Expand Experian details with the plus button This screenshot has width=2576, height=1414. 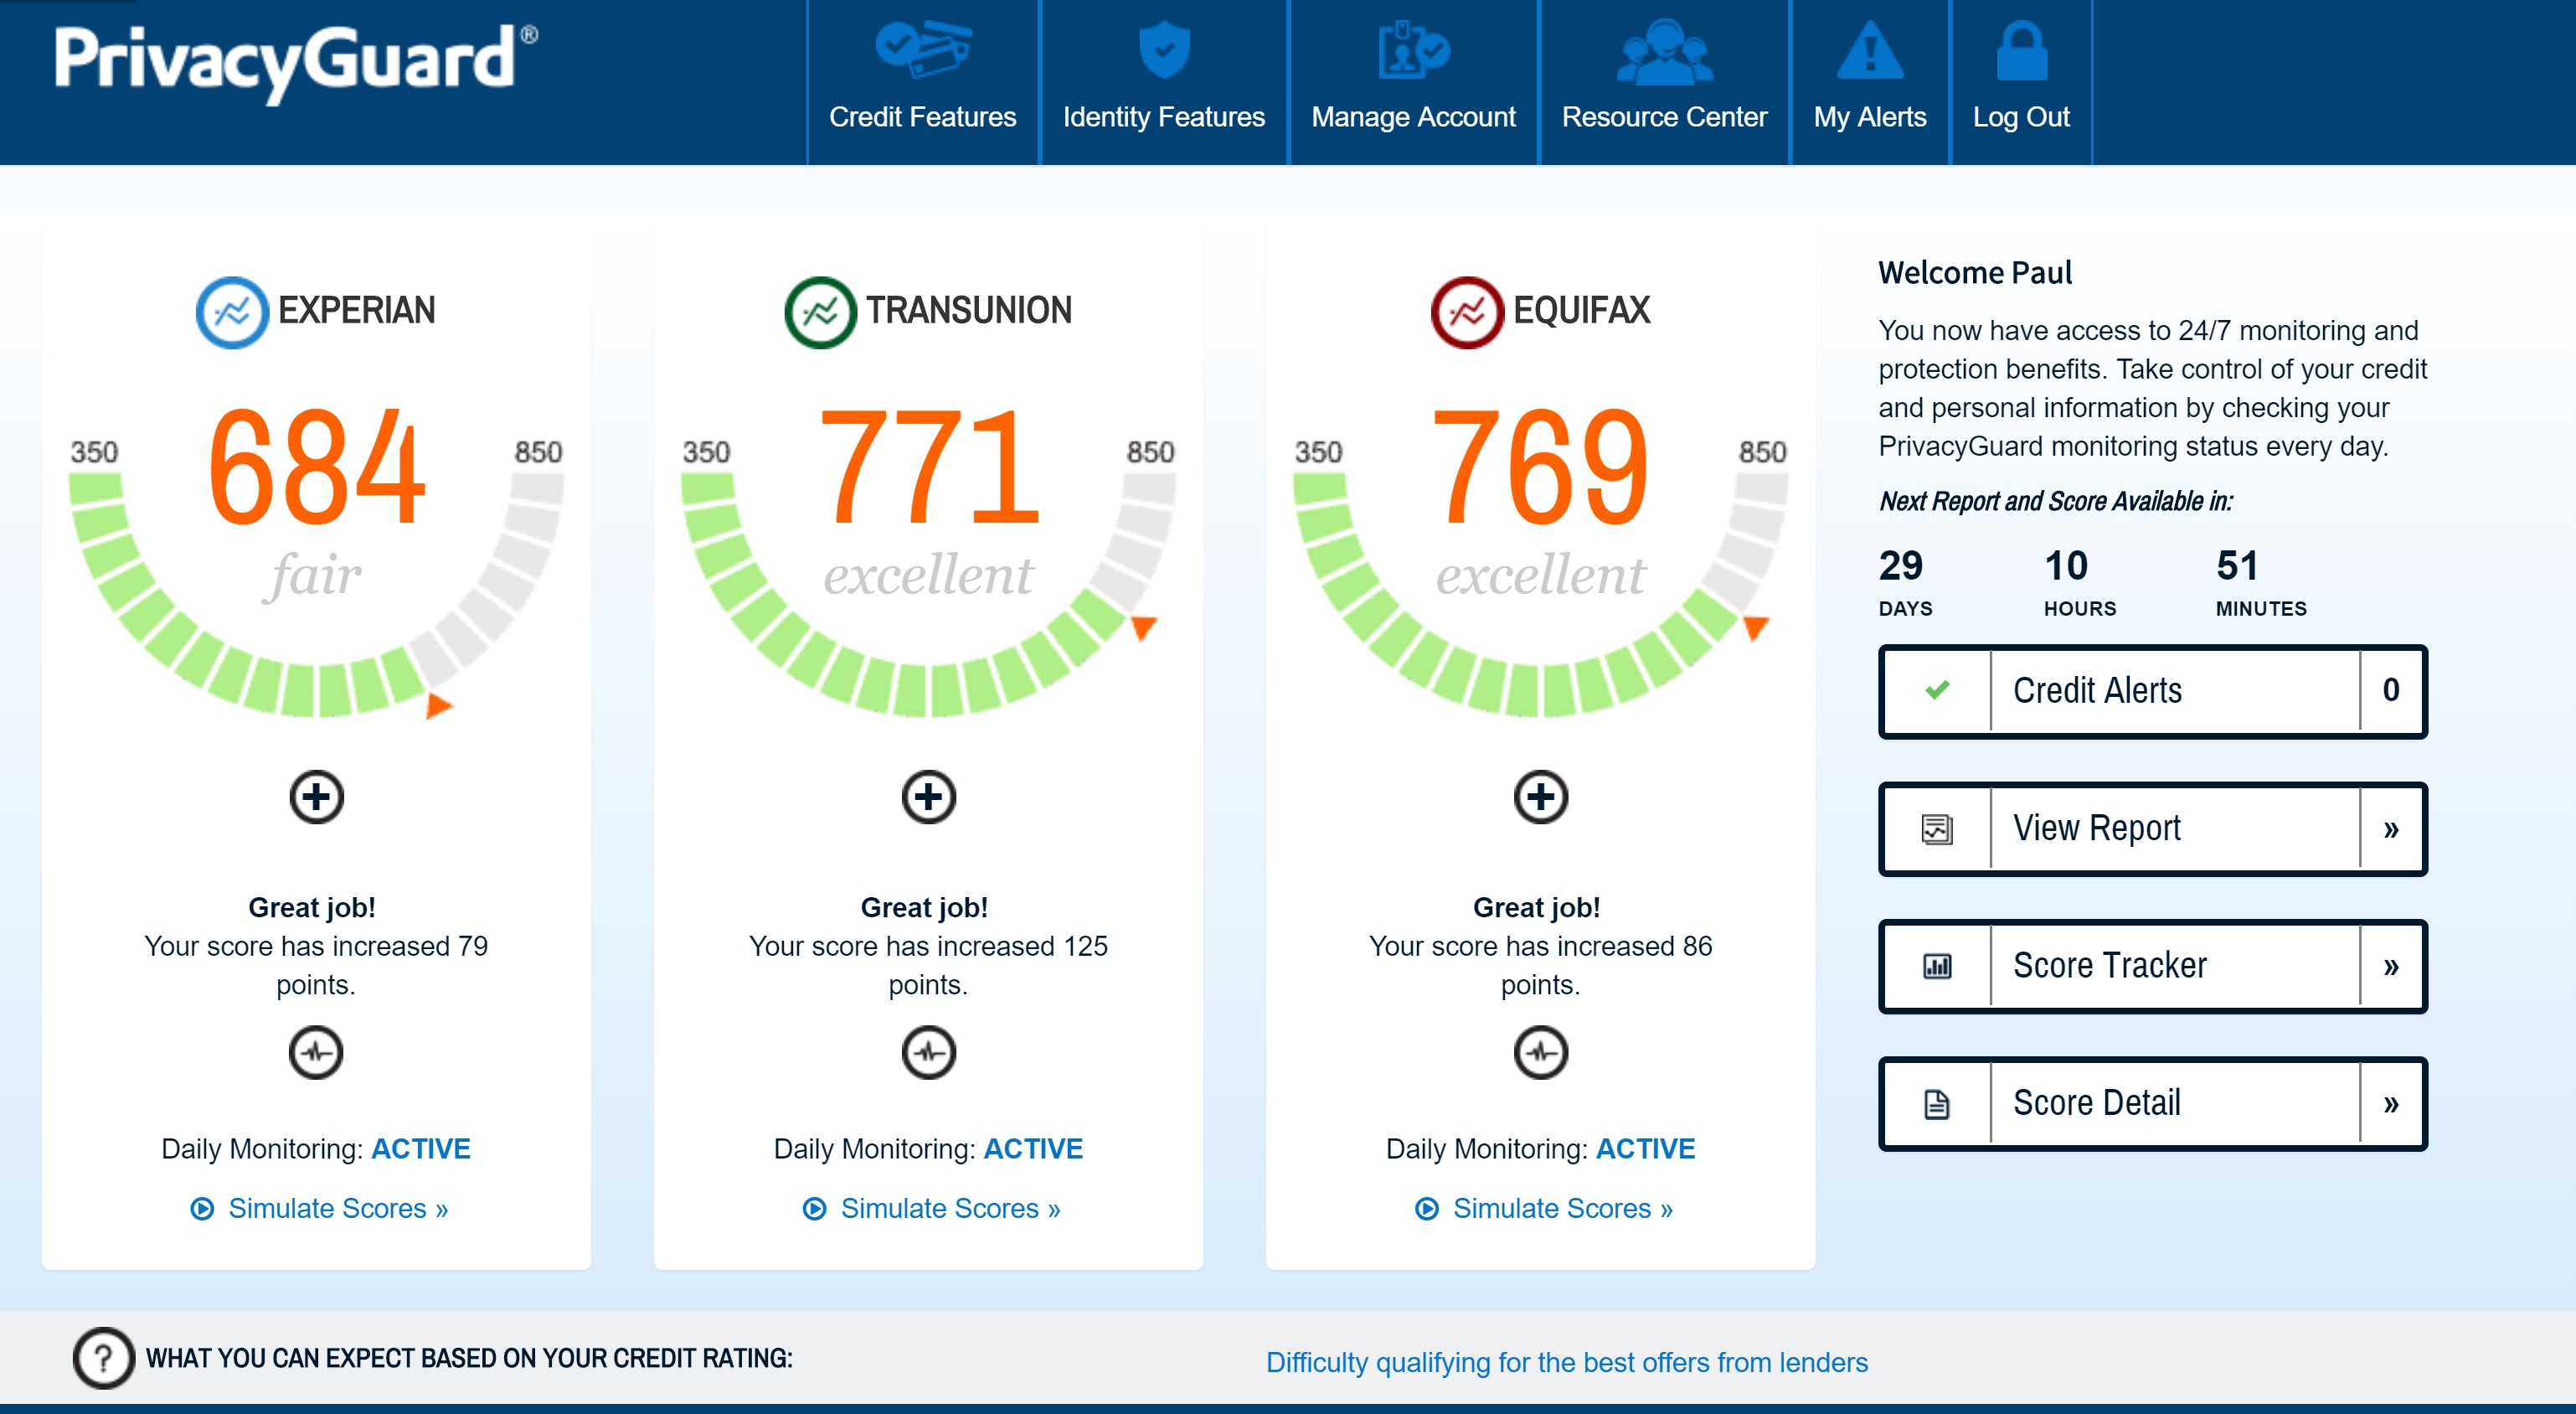pos(316,797)
